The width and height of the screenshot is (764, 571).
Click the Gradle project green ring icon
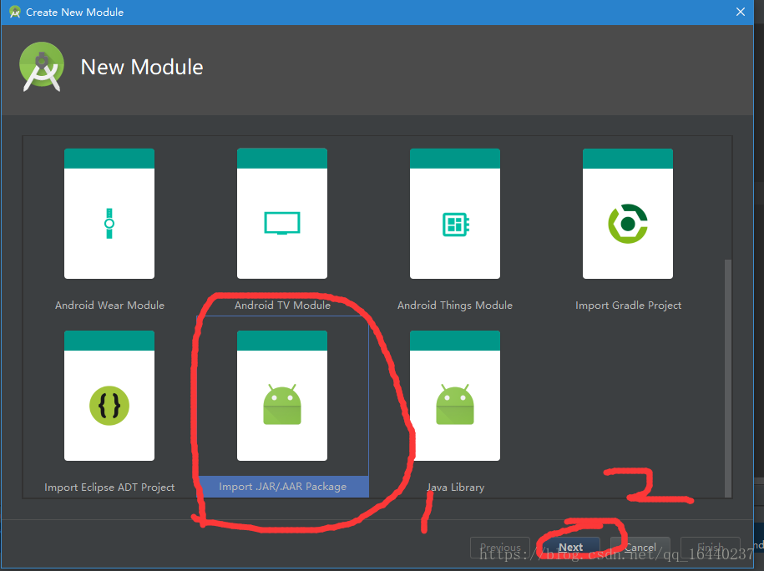point(628,224)
